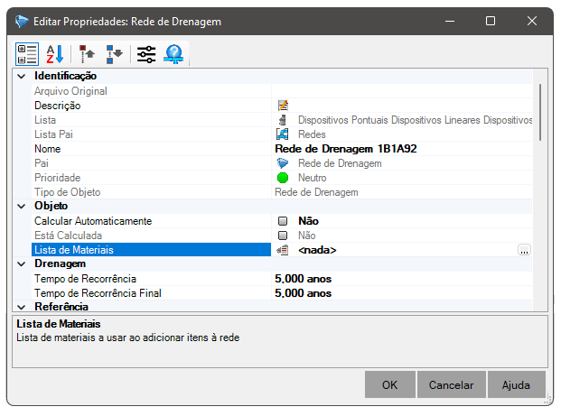The width and height of the screenshot is (561, 416).
Task: Open the property filter settings icon
Action: 146,54
